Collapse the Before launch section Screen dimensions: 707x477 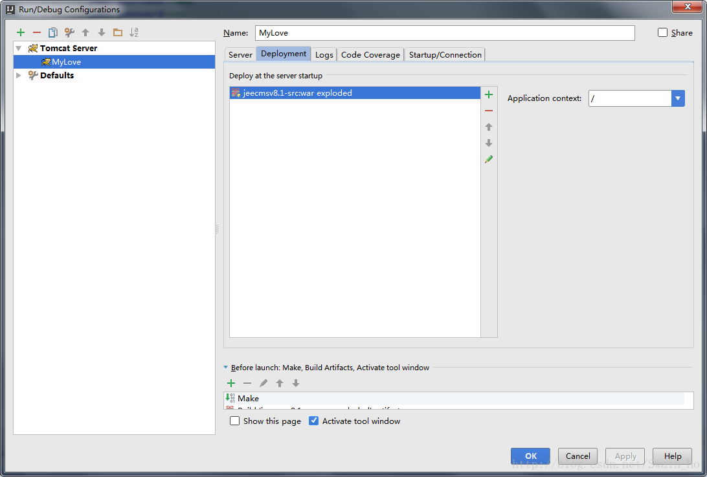[x=226, y=368]
